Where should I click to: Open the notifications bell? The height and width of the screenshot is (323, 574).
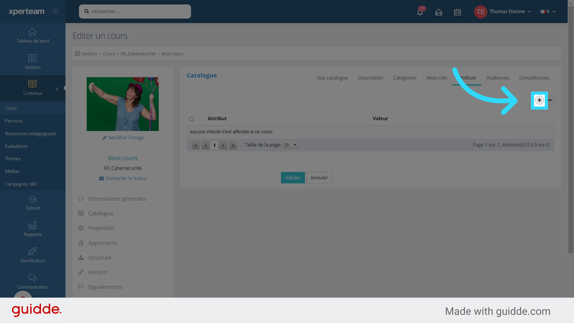(x=420, y=12)
